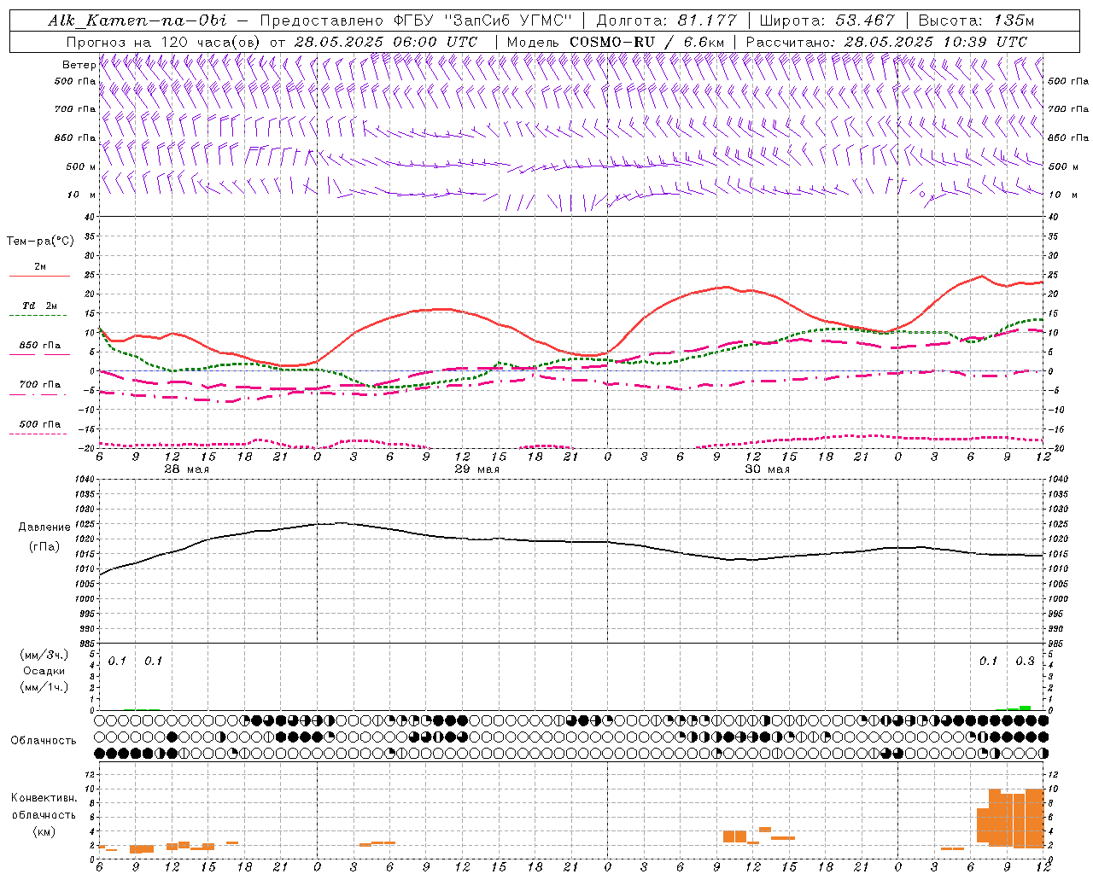1093x874 pixels.
Task: Click the 29 мая date label
Action: [476, 469]
